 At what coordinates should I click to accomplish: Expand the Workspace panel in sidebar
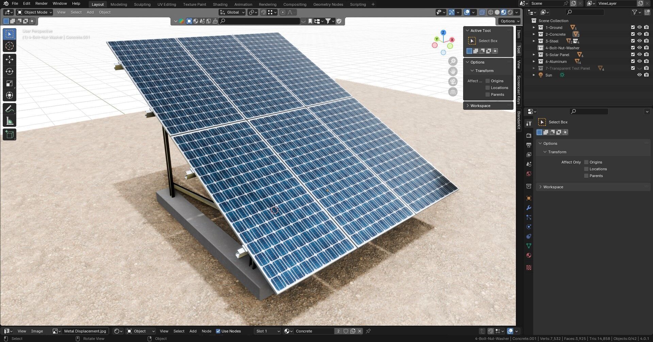pos(488,106)
